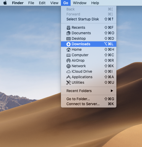Viewport: 142px width, 147px height.
Task: Select the Recent Folders entry
Action: point(89,91)
